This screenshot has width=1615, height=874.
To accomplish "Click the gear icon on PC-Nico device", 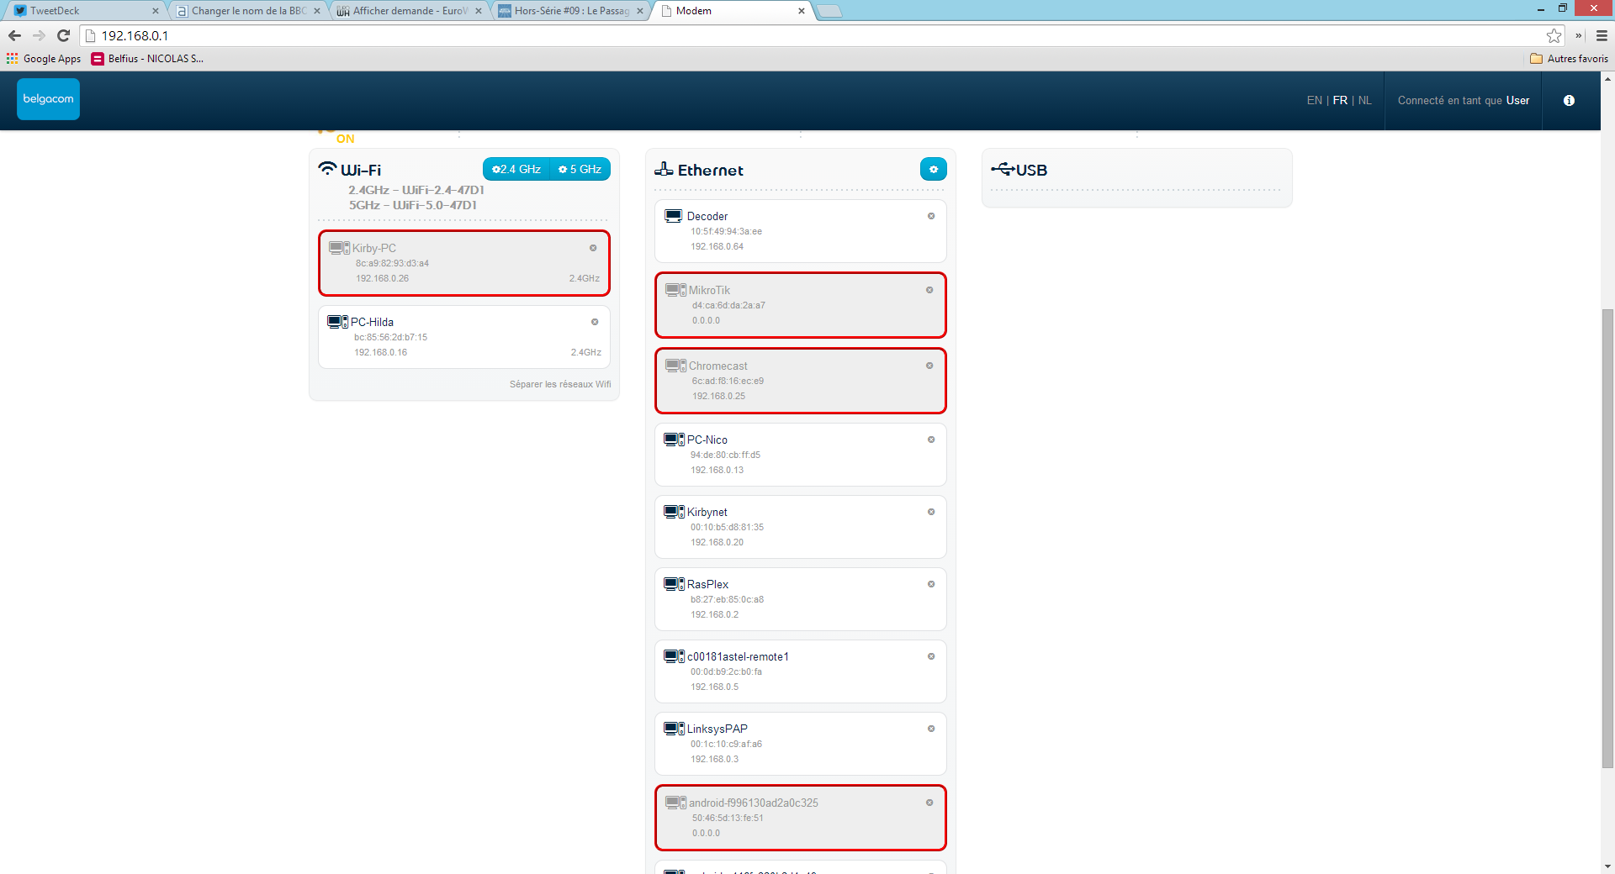I will [931, 440].
